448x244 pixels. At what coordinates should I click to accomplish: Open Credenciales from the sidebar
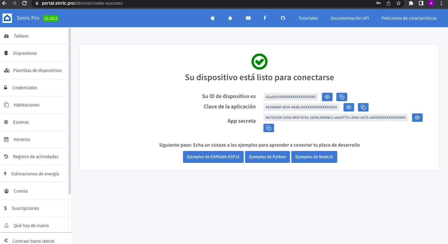24,88
